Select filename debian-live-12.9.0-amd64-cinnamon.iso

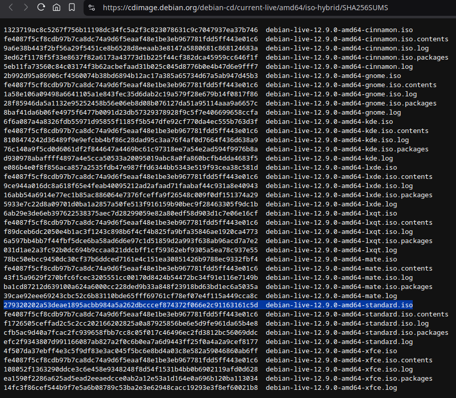(339, 30)
